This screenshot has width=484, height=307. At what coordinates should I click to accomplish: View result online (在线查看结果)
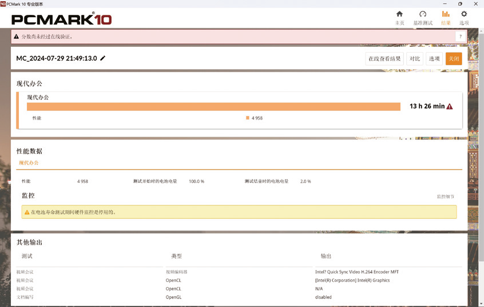(384, 59)
